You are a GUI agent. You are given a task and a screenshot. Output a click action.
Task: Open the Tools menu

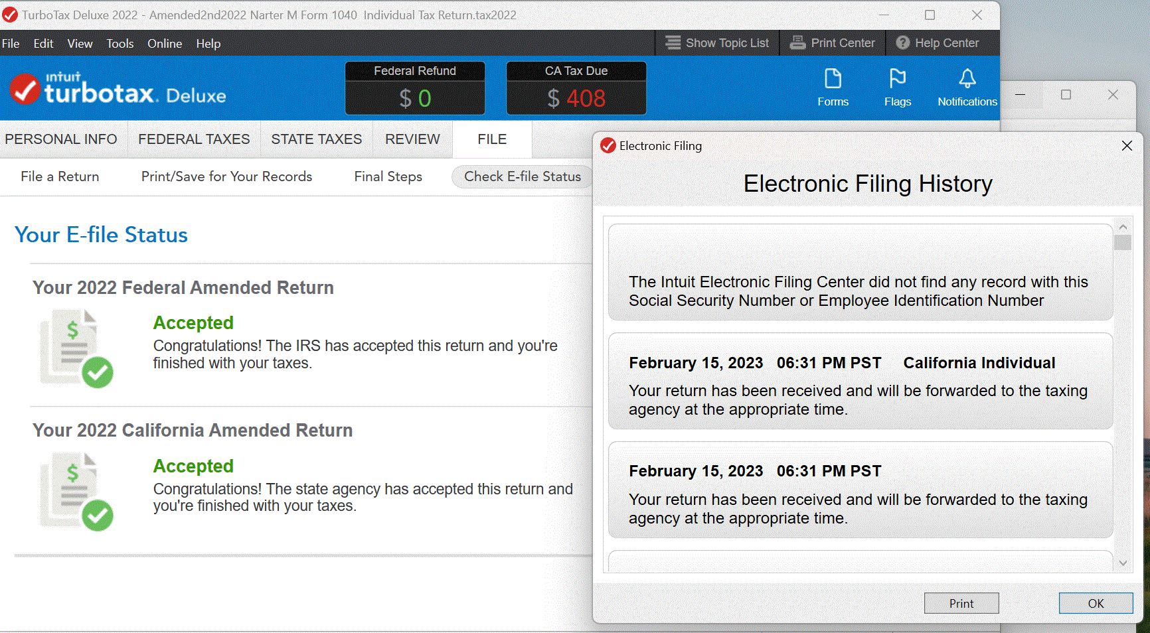coord(120,43)
